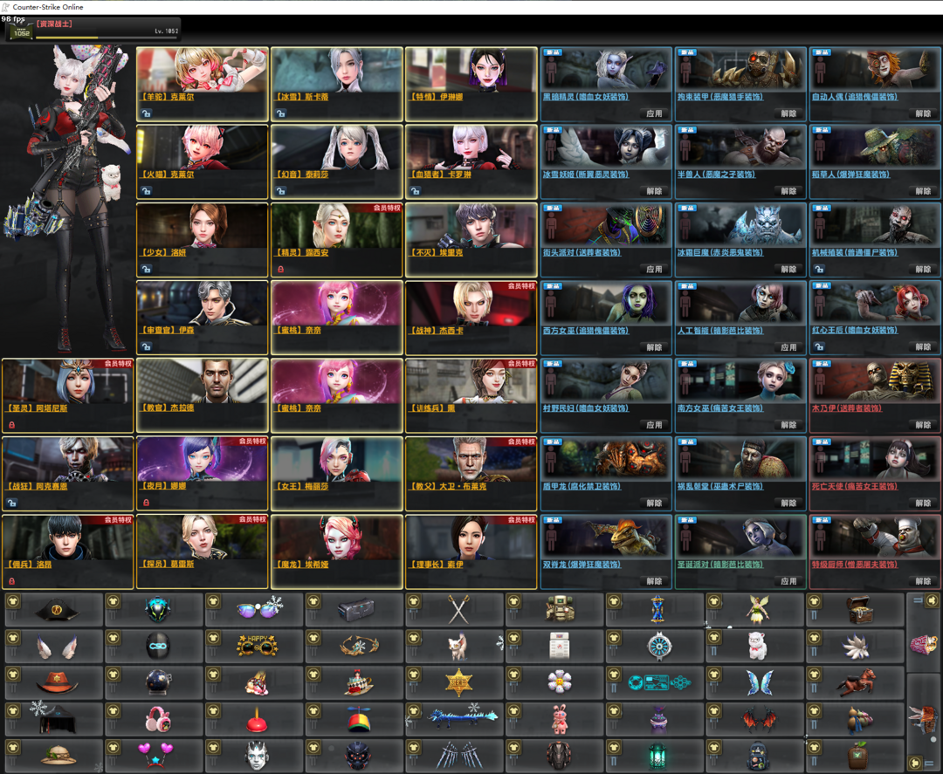
Task: Toggle the lock on 【火喵】克莱尔 card
Action: coord(146,191)
